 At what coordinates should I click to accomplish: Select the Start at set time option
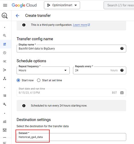pos(39,80)
